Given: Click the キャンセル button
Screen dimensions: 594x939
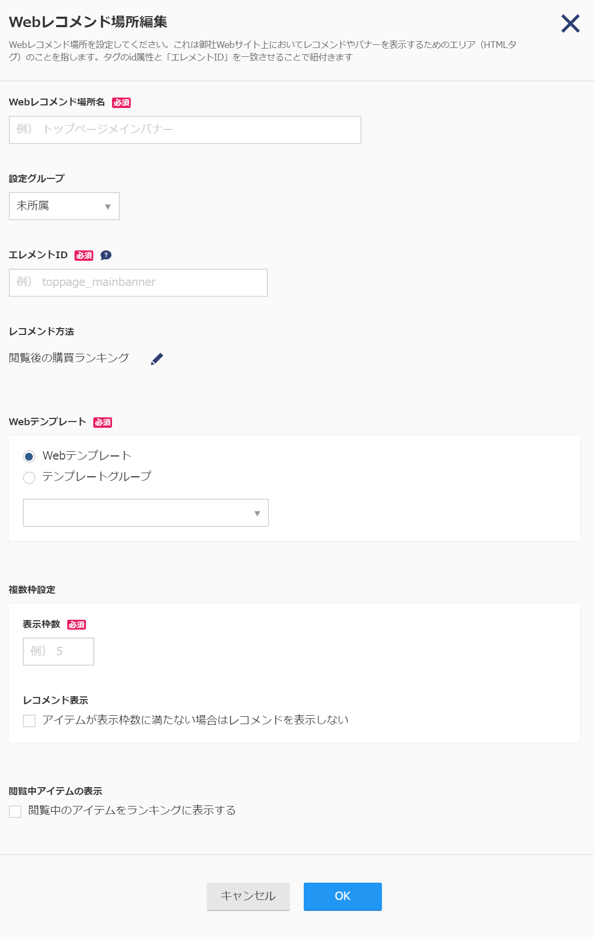Looking at the screenshot, I should (248, 896).
